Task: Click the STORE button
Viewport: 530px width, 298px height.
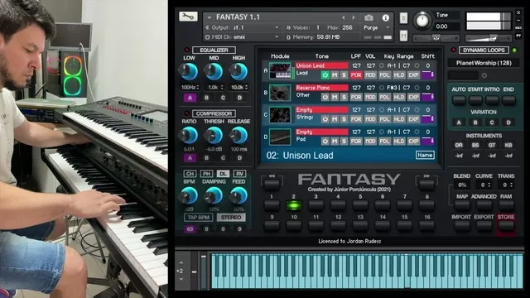Action: 506,226
